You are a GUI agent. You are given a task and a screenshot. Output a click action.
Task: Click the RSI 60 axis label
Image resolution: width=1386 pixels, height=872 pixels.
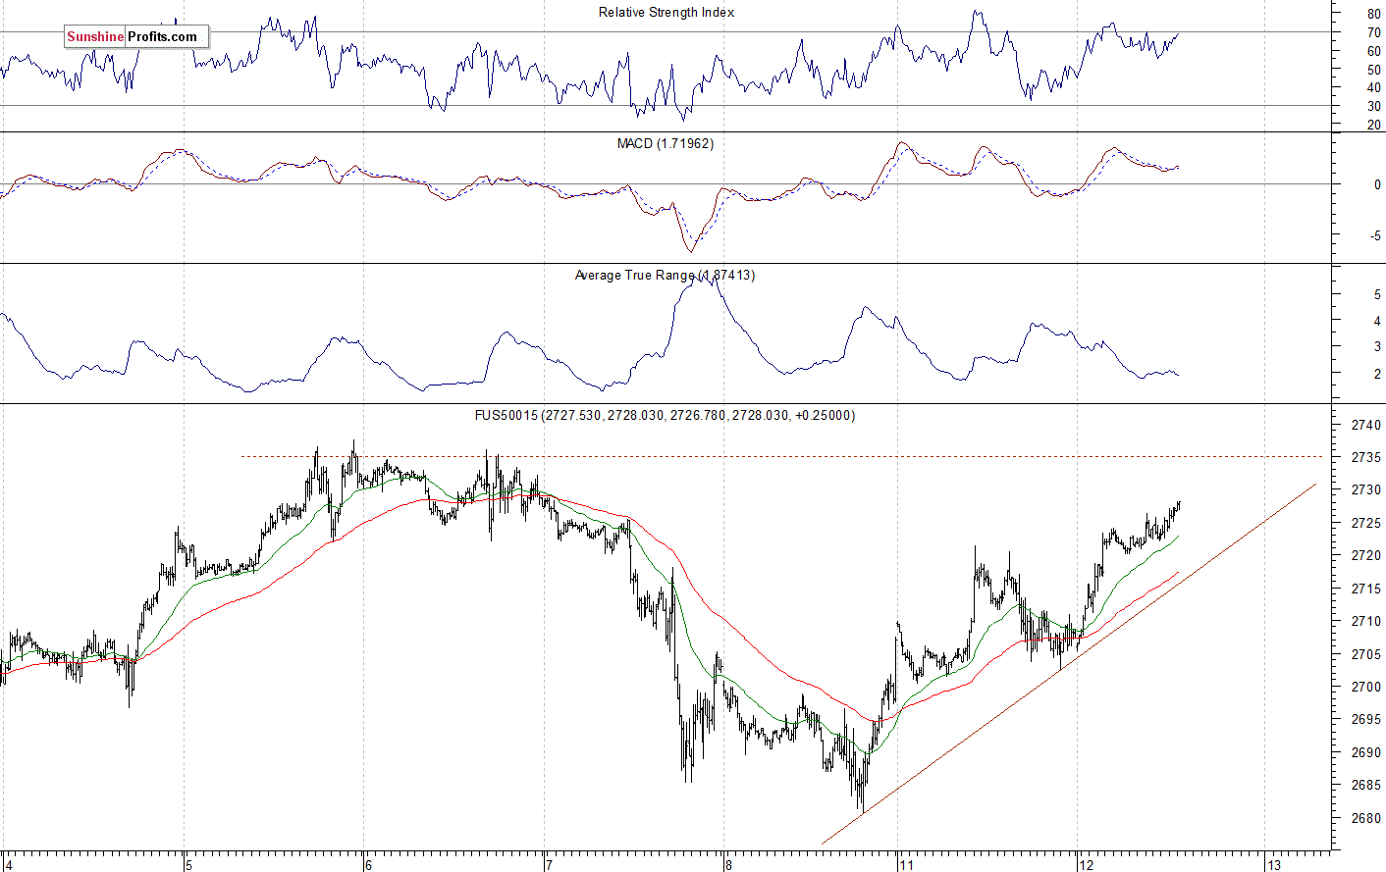1373,52
